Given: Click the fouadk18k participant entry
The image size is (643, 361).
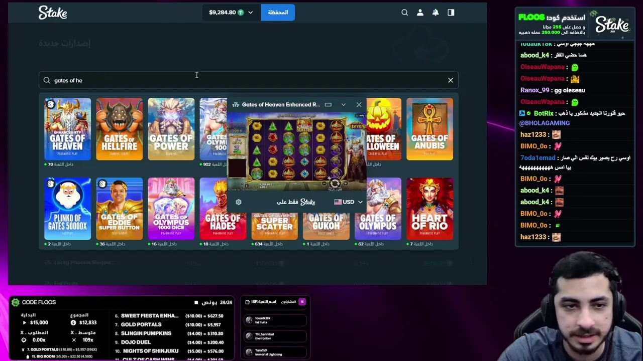Looking at the screenshot, I should (x=275, y=320).
